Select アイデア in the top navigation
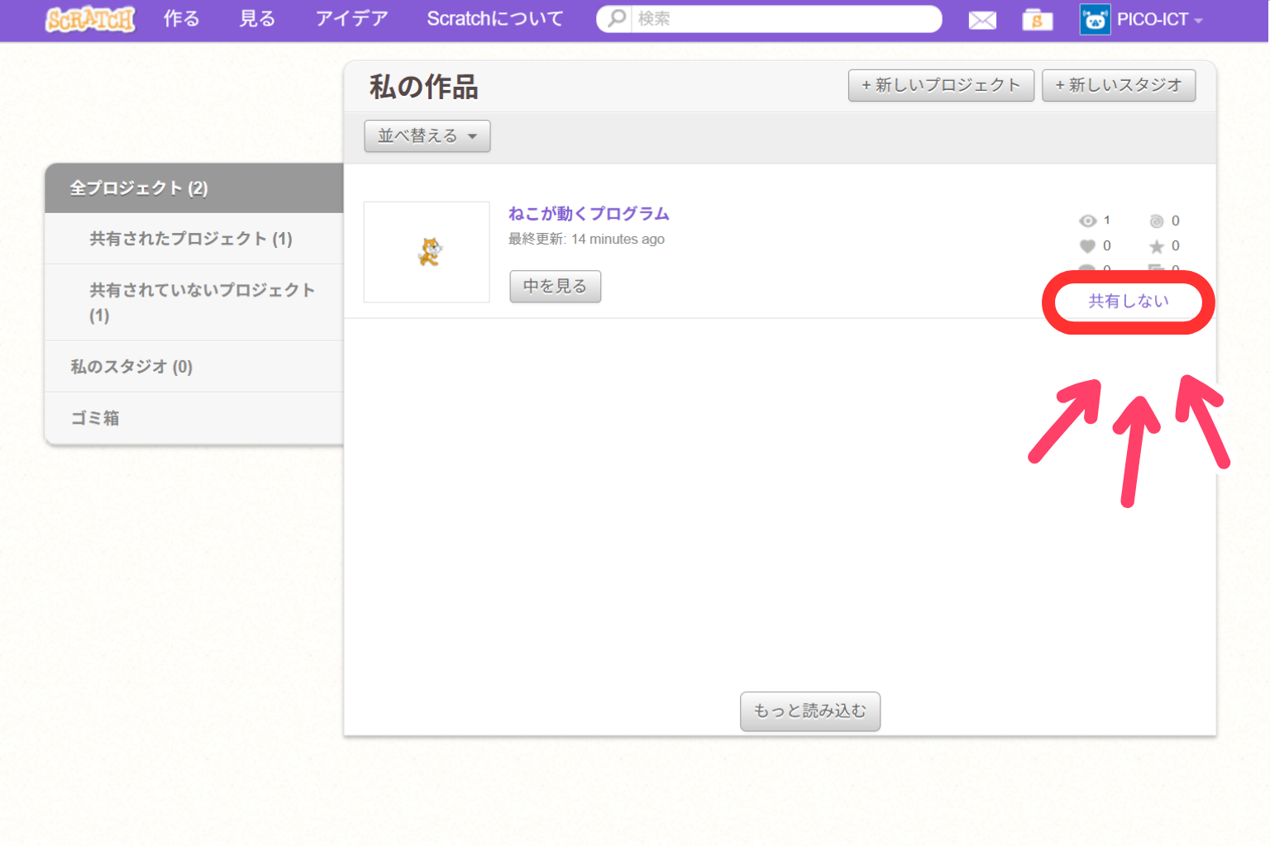 (351, 19)
